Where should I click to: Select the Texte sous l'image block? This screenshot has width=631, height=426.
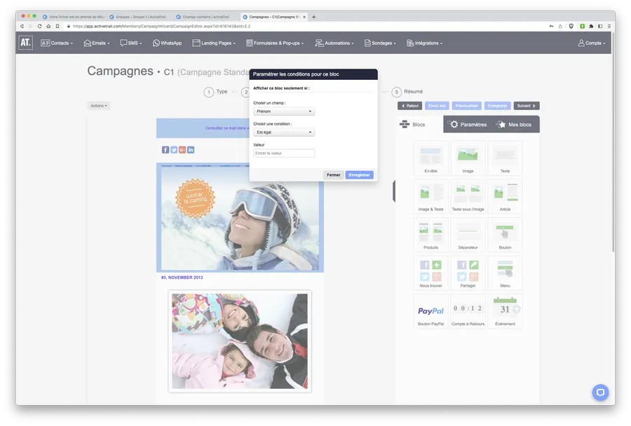tap(468, 197)
